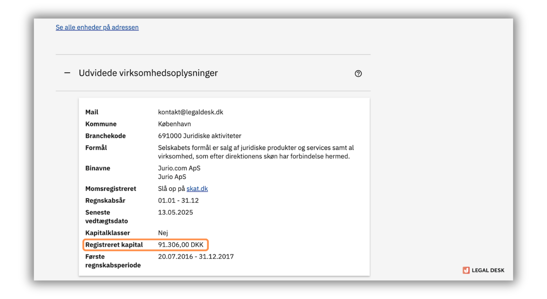547x299 pixels.
Task: Click the Kapitalklasser value Nej
Action: [x=163, y=233]
